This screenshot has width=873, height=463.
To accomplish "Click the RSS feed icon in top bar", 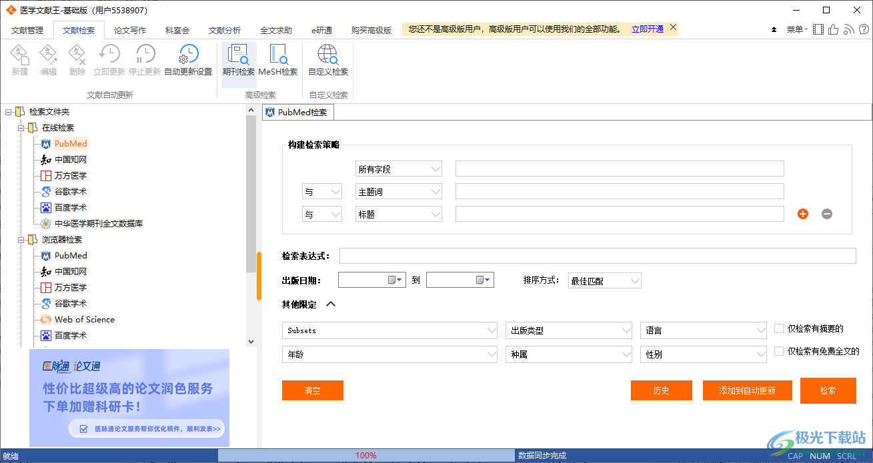I will pos(848,29).
